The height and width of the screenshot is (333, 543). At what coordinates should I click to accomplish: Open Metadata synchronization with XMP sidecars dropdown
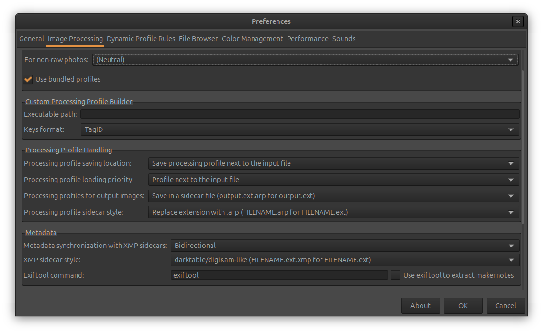[x=344, y=246]
